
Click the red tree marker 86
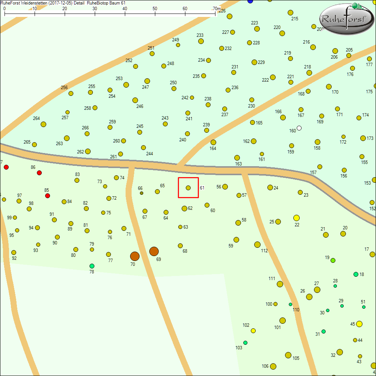click(x=39, y=173)
